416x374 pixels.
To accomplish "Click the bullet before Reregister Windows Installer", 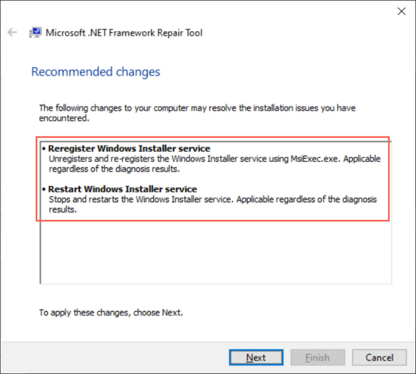I will (43, 148).
